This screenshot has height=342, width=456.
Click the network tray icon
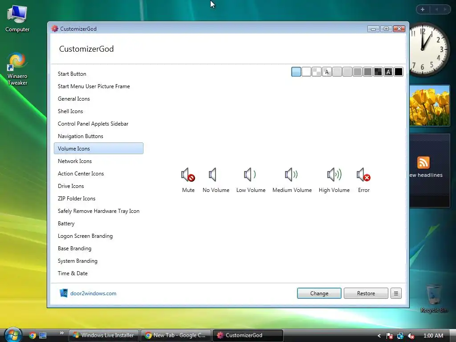click(x=400, y=336)
